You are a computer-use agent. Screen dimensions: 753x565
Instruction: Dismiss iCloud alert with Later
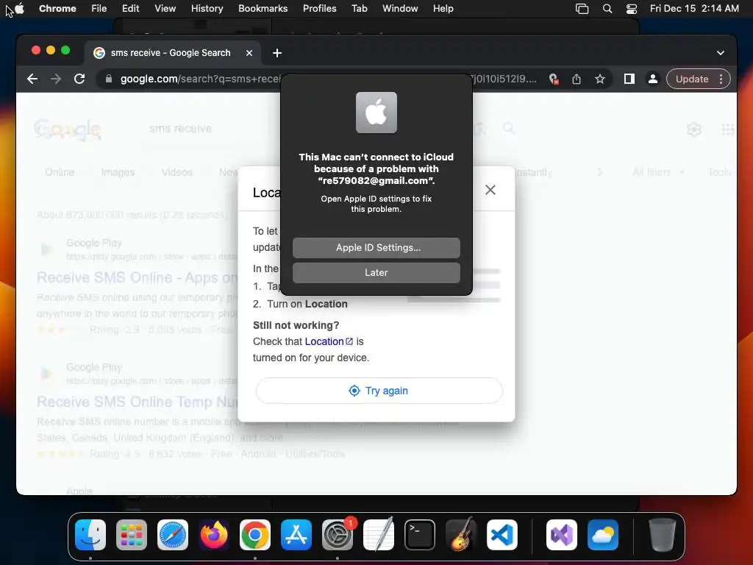click(x=376, y=272)
